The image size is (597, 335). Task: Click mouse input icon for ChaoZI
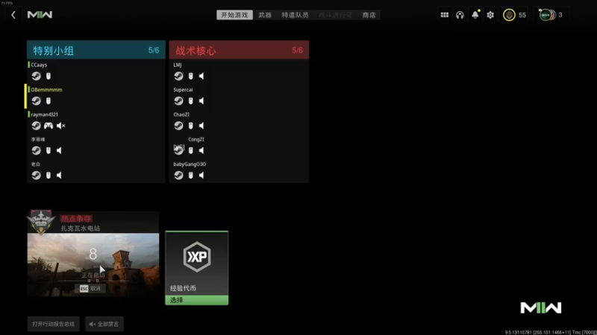pyautogui.click(x=191, y=125)
